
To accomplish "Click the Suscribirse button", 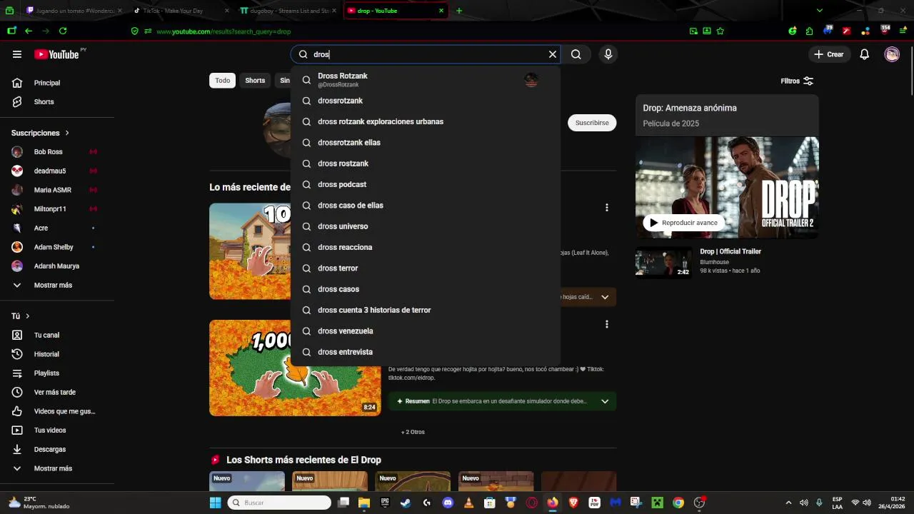I will [x=592, y=123].
